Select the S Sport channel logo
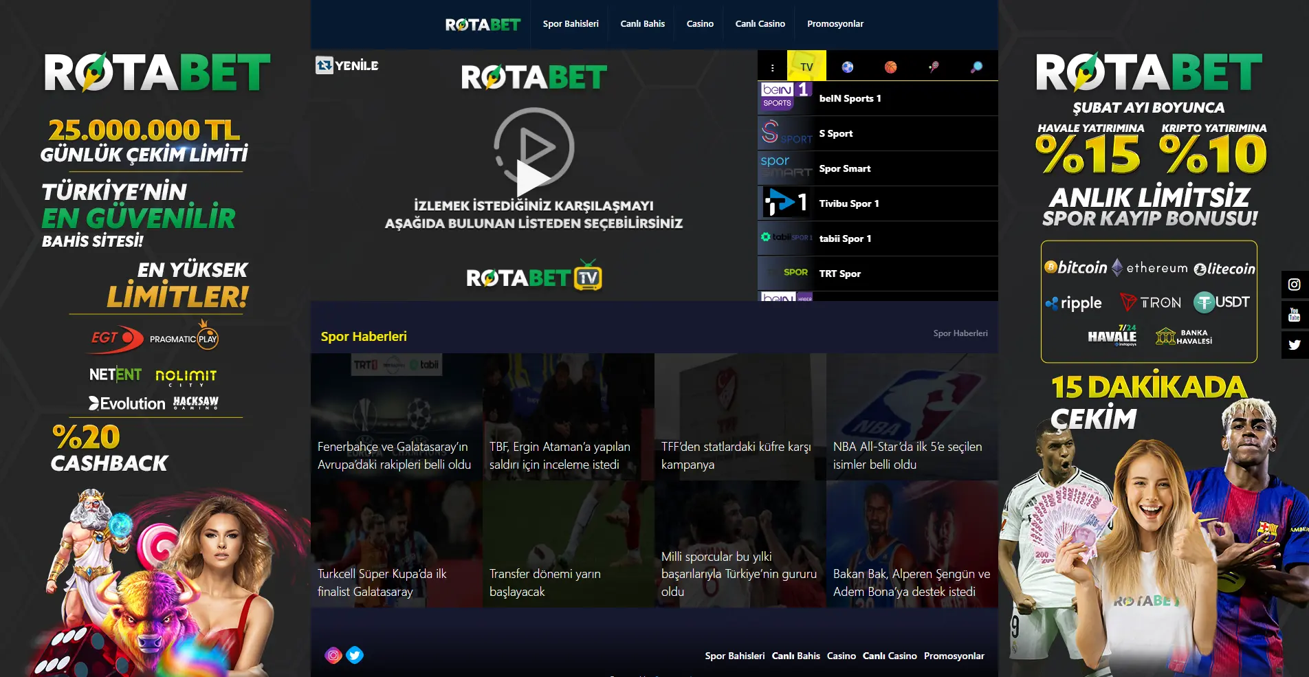This screenshot has width=1309, height=677. pos(784,133)
